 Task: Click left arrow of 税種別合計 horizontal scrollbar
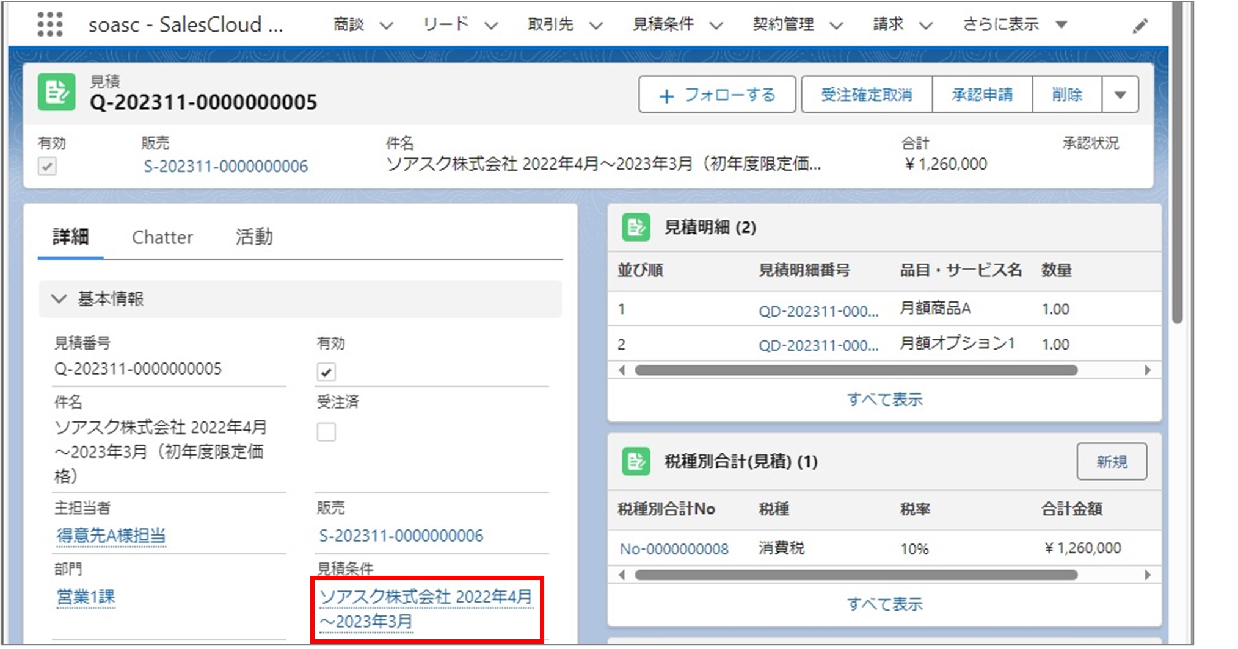pos(622,575)
